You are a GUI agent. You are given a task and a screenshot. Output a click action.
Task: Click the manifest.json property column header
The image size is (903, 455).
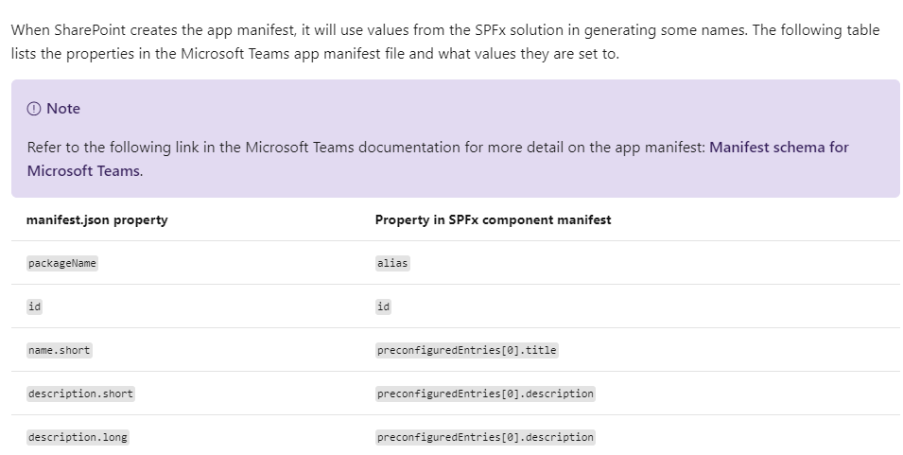[x=96, y=220]
